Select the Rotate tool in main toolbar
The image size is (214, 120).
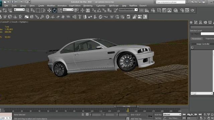pyautogui.click(x=55, y=10)
